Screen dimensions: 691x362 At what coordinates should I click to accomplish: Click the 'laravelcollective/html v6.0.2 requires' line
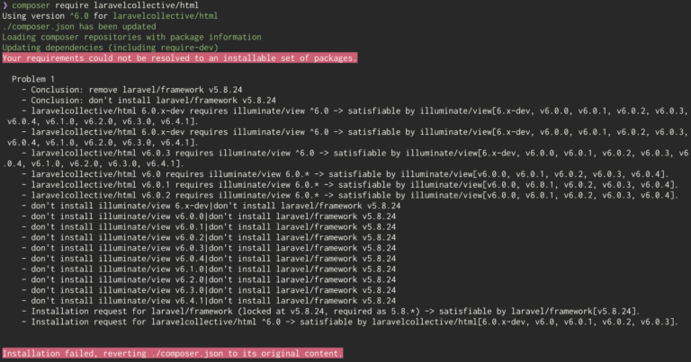click(x=350, y=196)
